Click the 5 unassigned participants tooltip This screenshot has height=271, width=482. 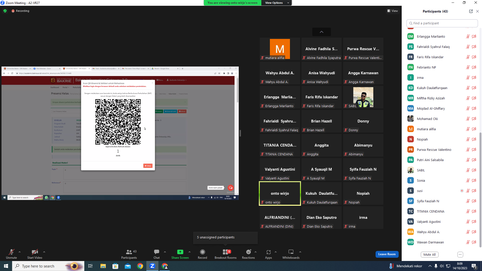(225, 237)
